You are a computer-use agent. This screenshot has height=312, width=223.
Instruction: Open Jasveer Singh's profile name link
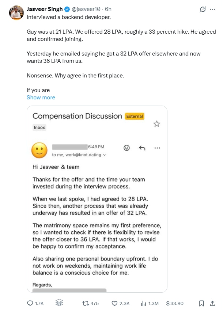[x=45, y=9]
